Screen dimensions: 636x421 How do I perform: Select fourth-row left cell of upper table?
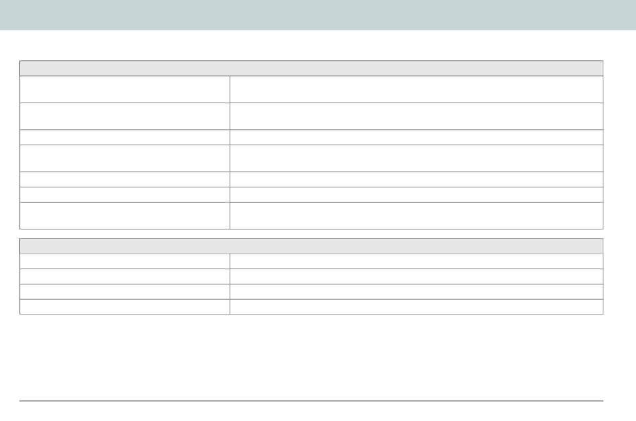(x=125, y=158)
